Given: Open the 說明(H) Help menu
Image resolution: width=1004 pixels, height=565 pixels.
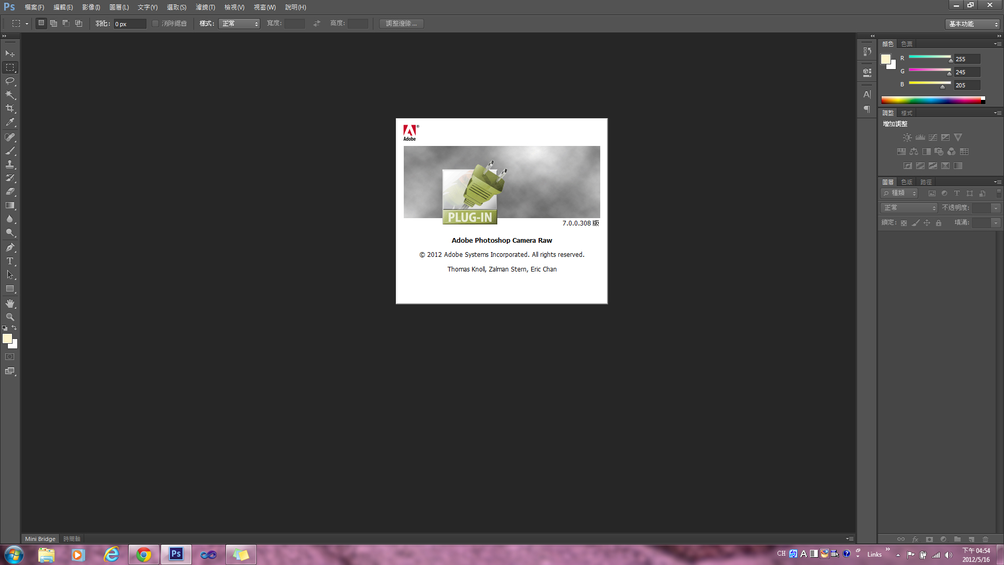Looking at the screenshot, I should coord(296,7).
